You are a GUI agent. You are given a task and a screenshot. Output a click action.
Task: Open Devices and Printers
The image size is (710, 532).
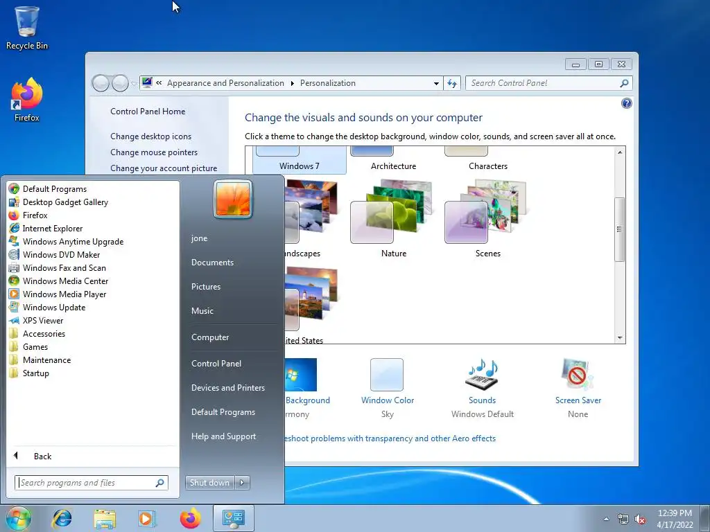[x=227, y=388]
